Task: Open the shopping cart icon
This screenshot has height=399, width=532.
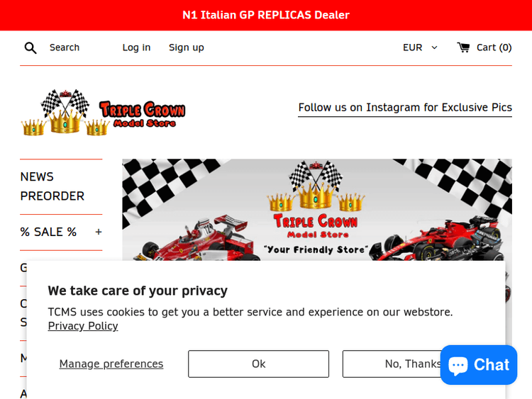Action: click(463, 47)
